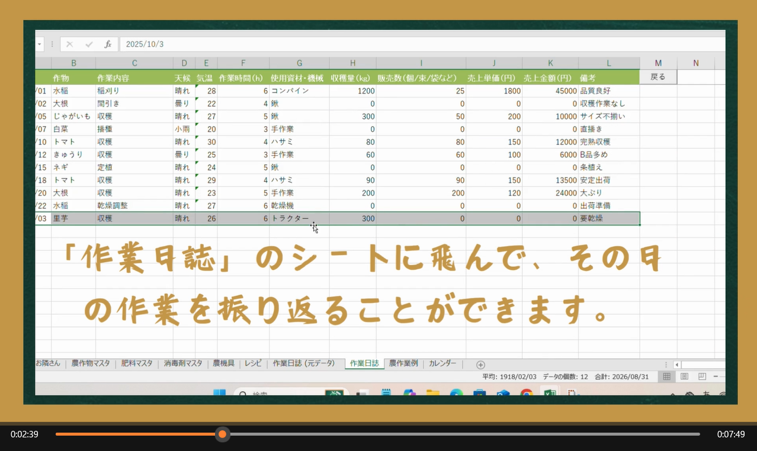Open Excel from the Windows taskbar
Screen dimensions: 757x451
[x=550, y=392]
